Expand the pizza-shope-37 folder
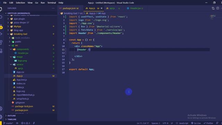This screenshot has width=222, height=125. (x=21, y=23)
